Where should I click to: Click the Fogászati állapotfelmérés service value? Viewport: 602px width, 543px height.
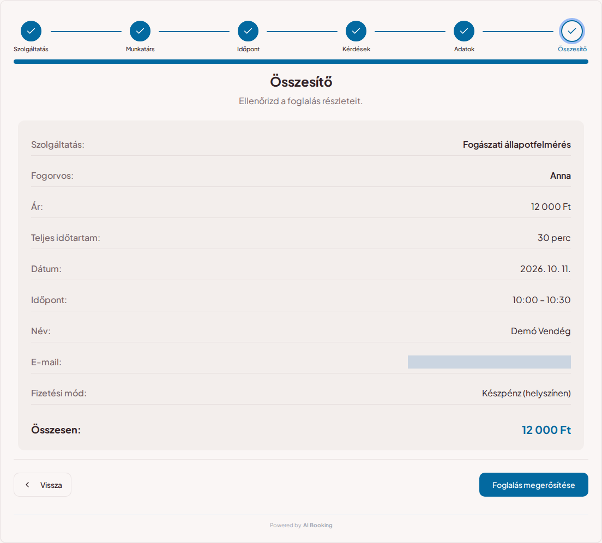(x=516, y=144)
